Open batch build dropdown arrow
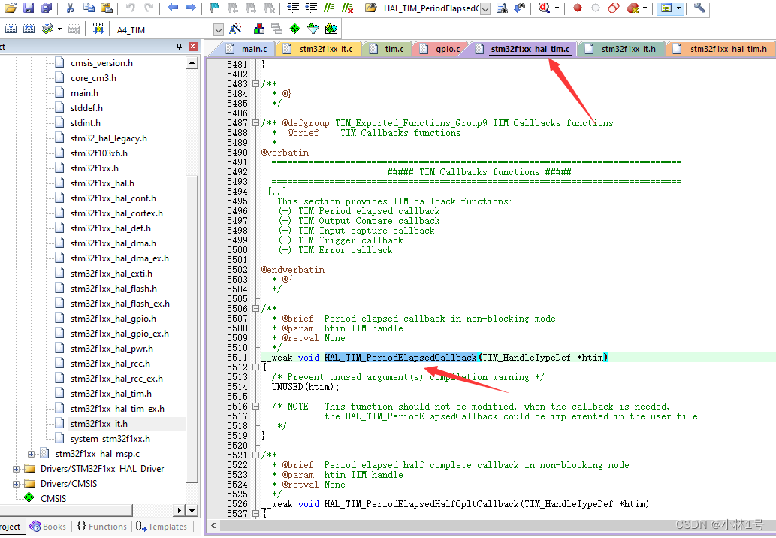The height and width of the screenshot is (538, 776). coord(60,29)
